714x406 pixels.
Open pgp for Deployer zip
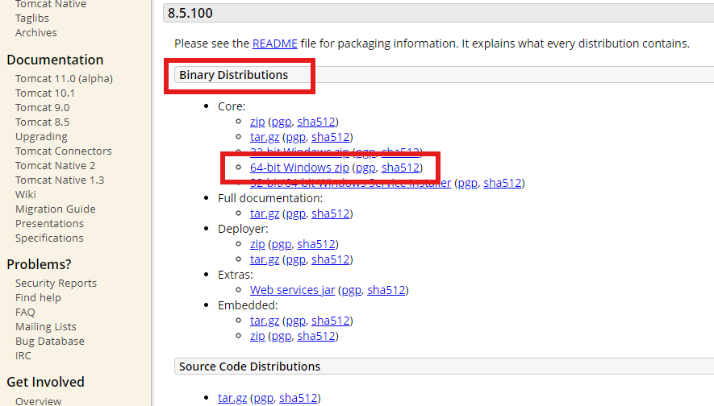[282, 244]
